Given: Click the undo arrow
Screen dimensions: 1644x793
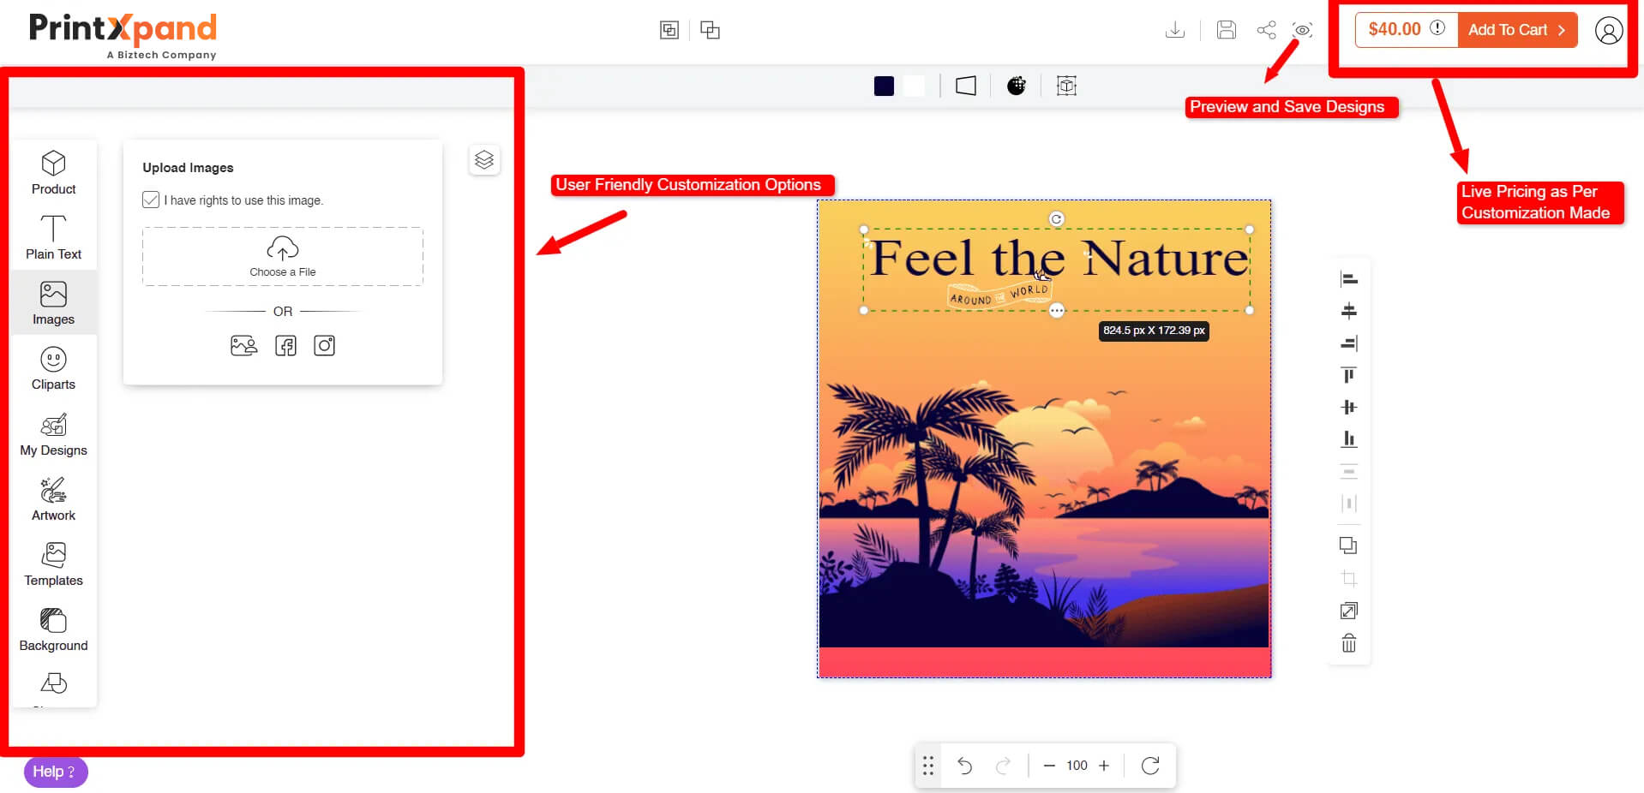Looking at the screenshot, I should point(965,765).
